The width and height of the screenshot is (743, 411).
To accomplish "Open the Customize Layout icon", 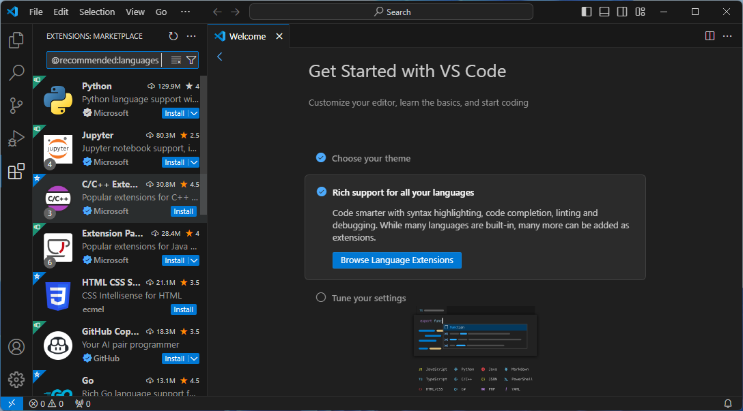I will [640, 12].
